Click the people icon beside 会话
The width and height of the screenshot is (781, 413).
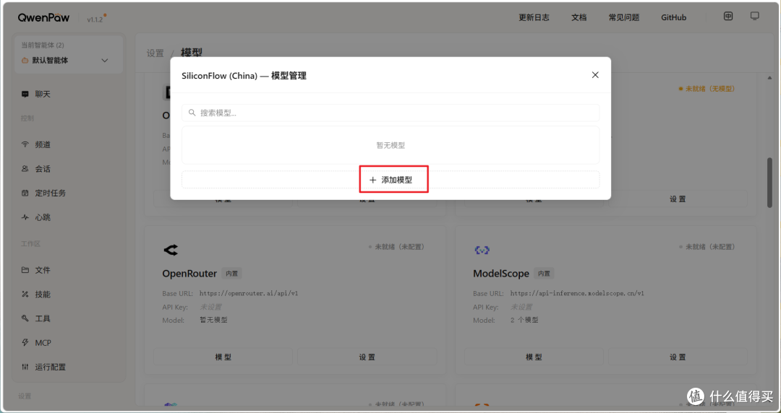pos(25,169)
